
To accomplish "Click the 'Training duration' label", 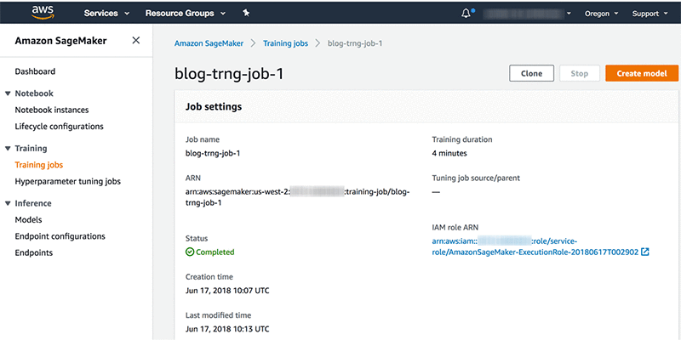I will point(462,139).
